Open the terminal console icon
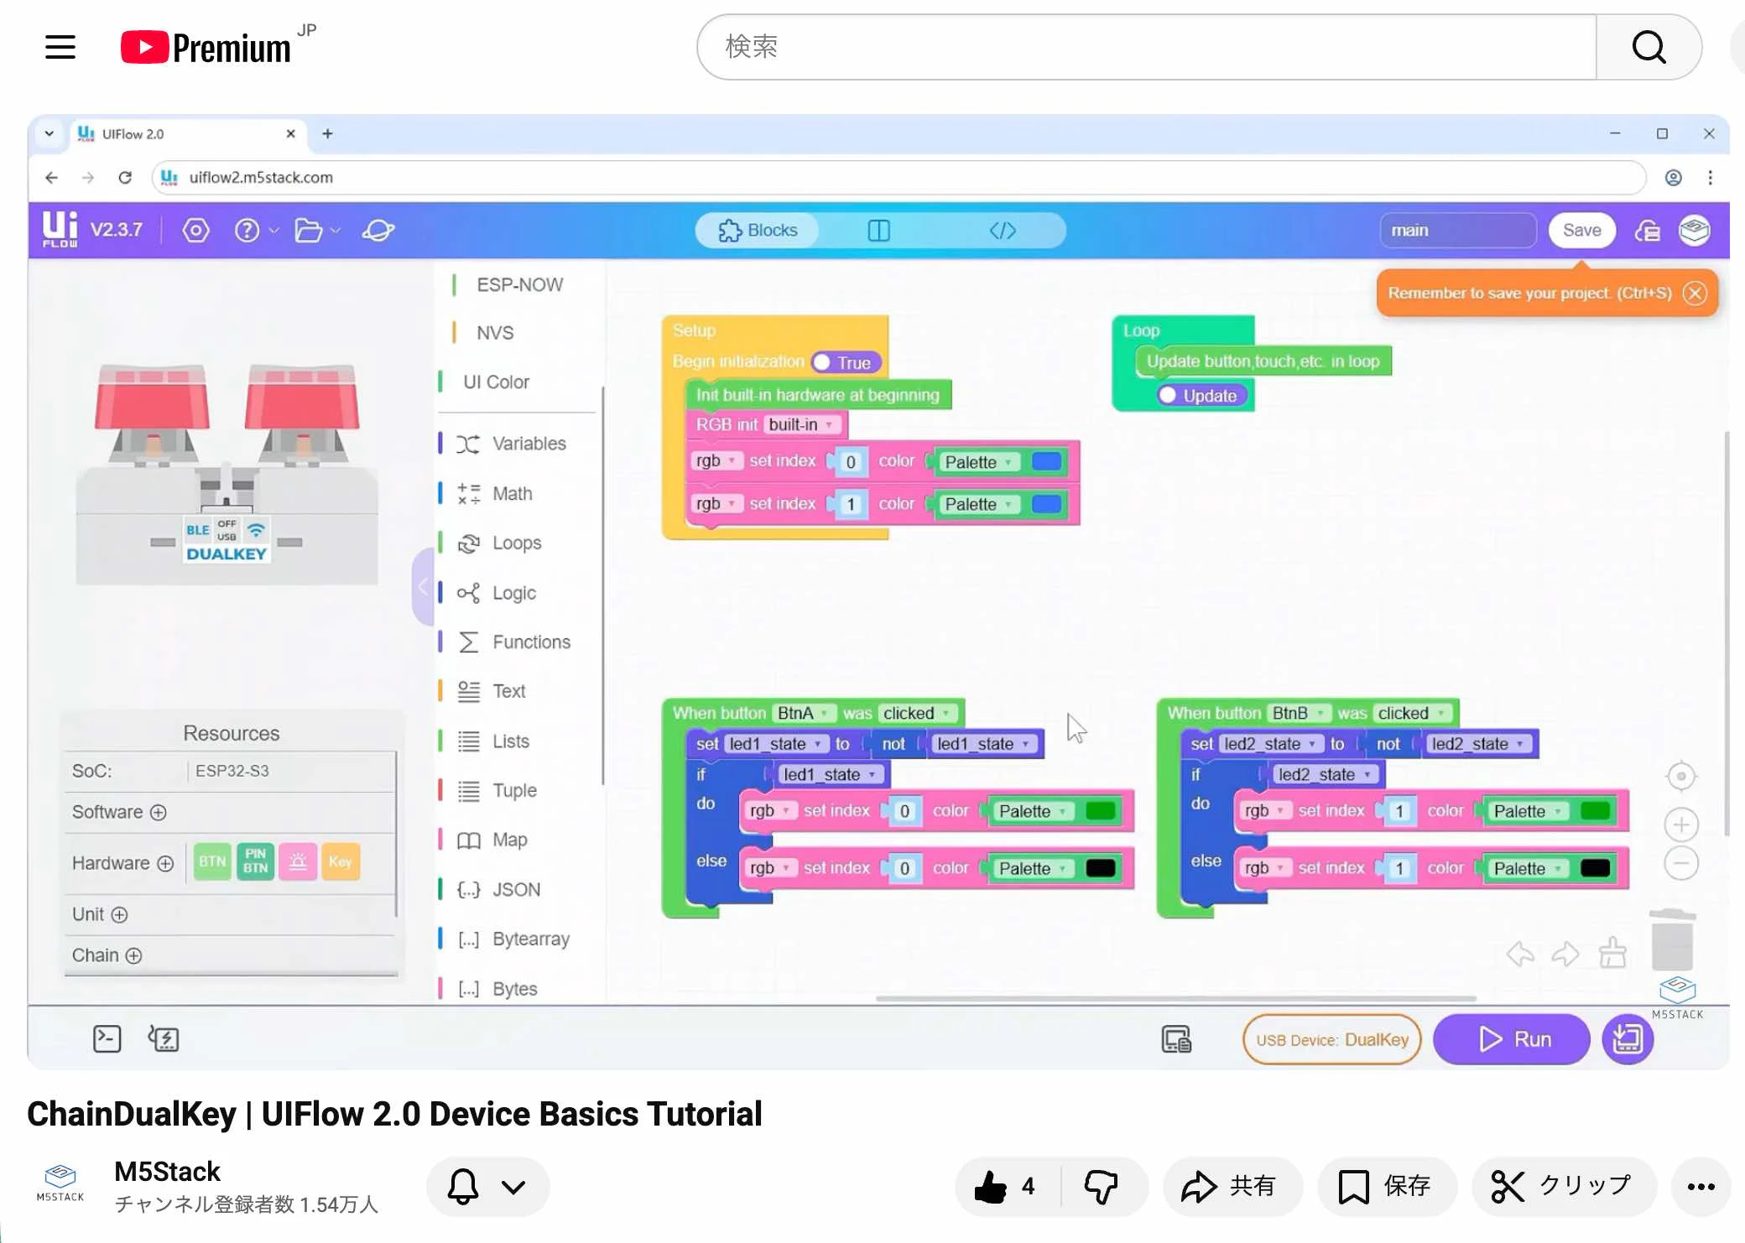 click(107, 1038)
